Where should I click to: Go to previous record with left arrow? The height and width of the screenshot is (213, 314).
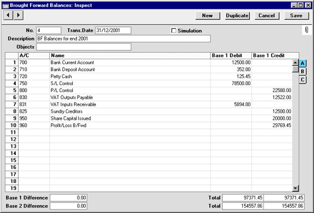click(8, 15)
